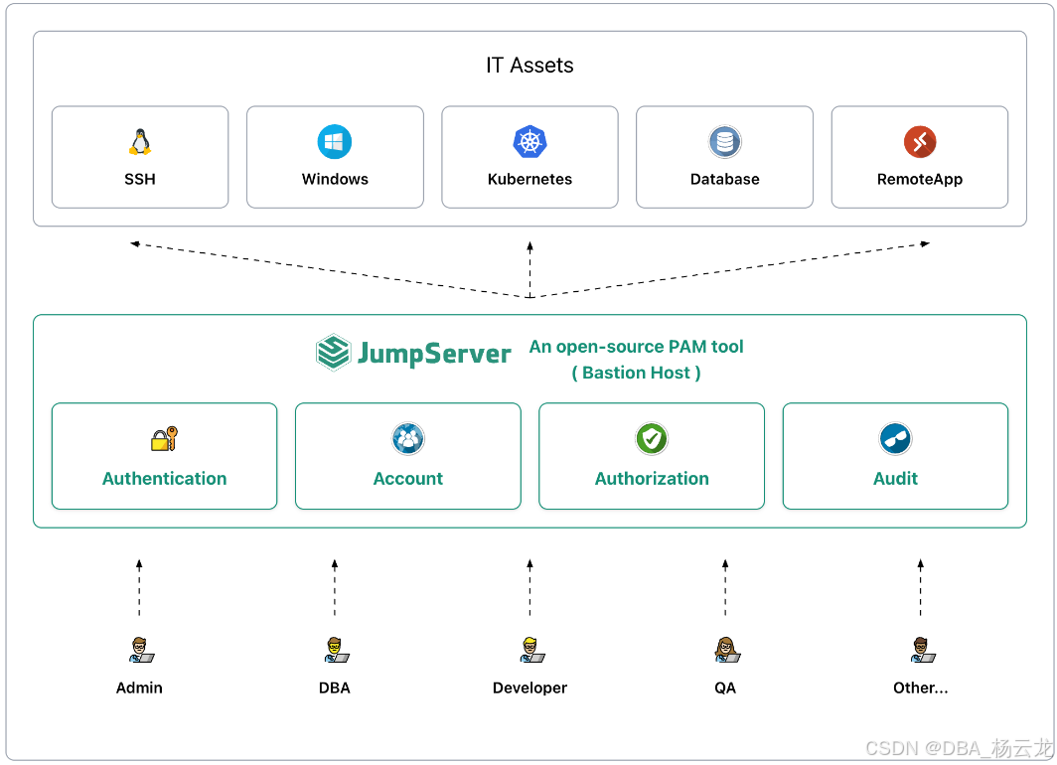The width and height of the screenshot is (1057, 765).
Task: Click the 'QA' label
Action: (725, 688)
